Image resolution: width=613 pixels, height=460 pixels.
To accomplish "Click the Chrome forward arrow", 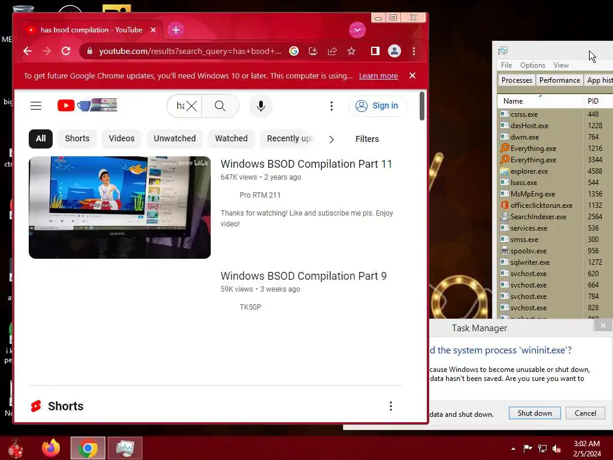I will tap(47, 51).
